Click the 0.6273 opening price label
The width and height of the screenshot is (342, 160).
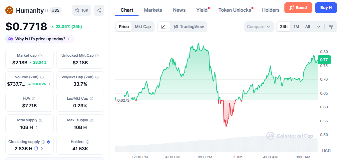[123, 100]
